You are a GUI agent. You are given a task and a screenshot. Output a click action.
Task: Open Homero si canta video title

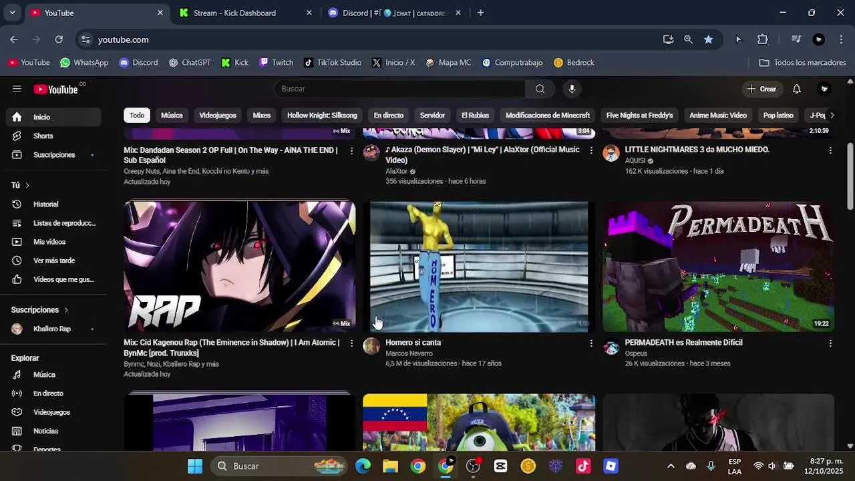point(413,343)
